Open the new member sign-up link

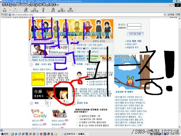point(134,41)
